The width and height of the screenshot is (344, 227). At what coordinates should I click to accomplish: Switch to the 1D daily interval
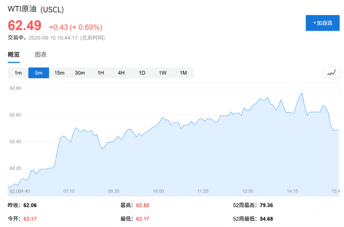[x=142, y=73]
